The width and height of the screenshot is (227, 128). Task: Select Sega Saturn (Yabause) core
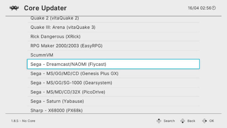[x=57, y=101]
